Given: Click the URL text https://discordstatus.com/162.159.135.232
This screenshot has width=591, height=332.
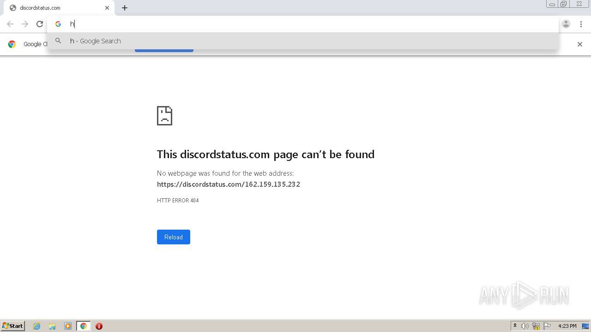Looking at the screenshot, I should click(229, 184).
